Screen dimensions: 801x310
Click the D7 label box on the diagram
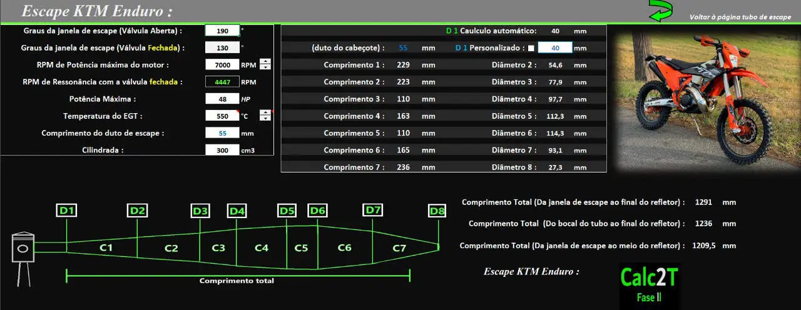(x=373, y=210)
